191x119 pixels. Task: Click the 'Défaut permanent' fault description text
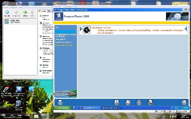[x=140, y=32]
